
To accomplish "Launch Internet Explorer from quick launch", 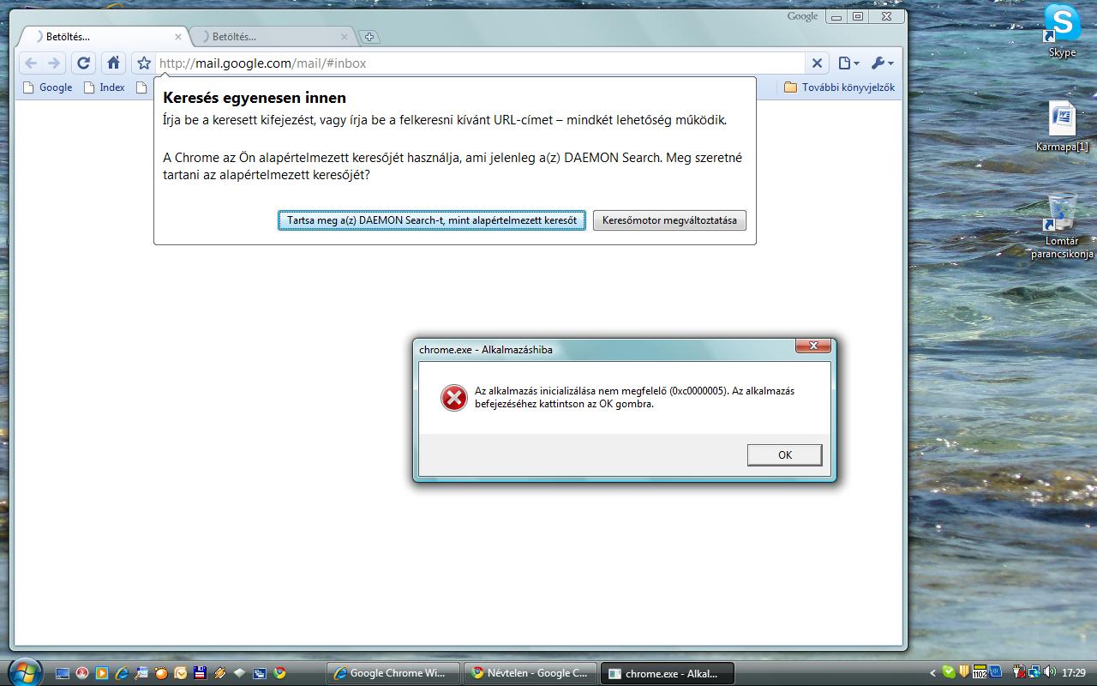I will click(x=122, y=673).
